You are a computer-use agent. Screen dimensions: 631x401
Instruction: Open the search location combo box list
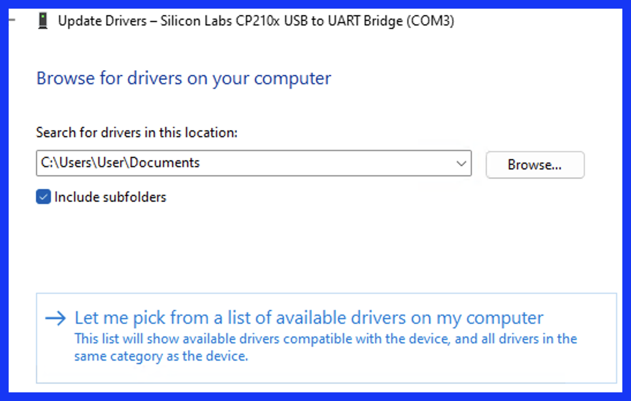461,163
